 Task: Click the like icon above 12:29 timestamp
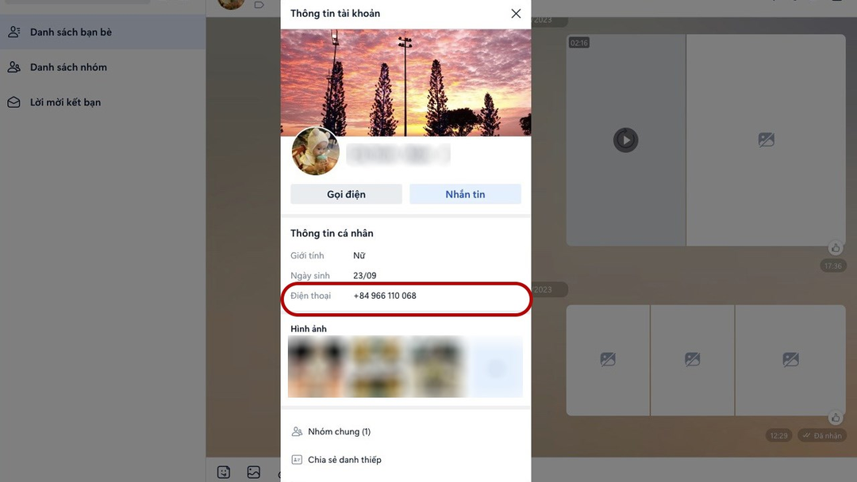(835, 418)
